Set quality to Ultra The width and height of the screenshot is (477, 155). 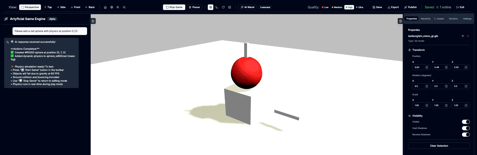tap(360, 7)
